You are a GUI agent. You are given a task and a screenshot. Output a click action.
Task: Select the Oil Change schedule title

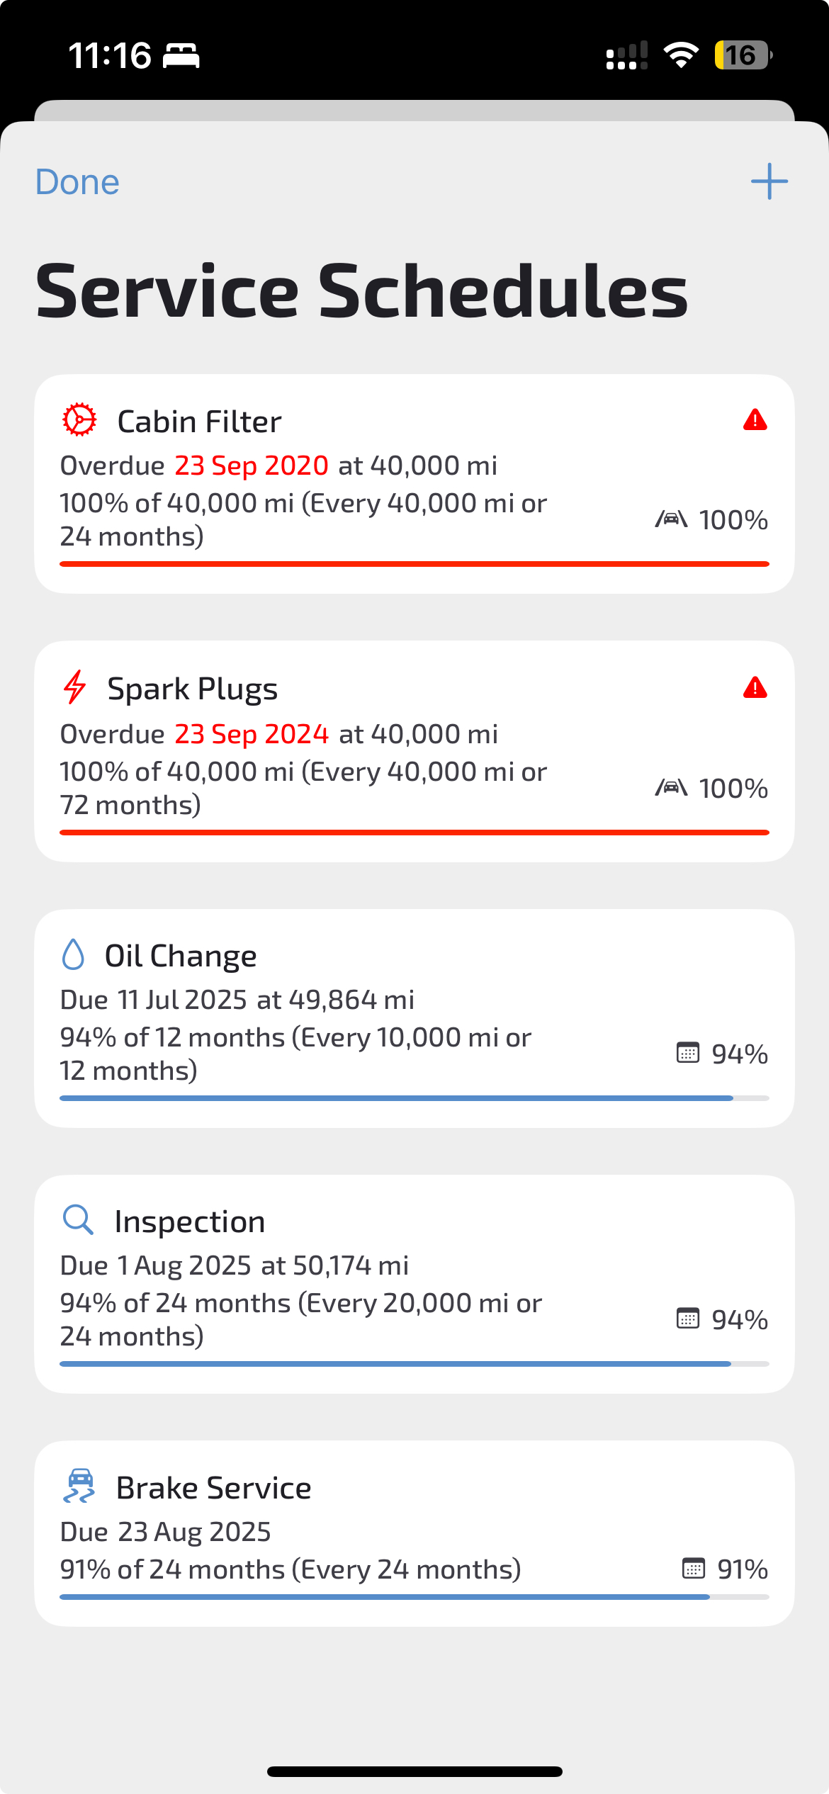point(181,956)
